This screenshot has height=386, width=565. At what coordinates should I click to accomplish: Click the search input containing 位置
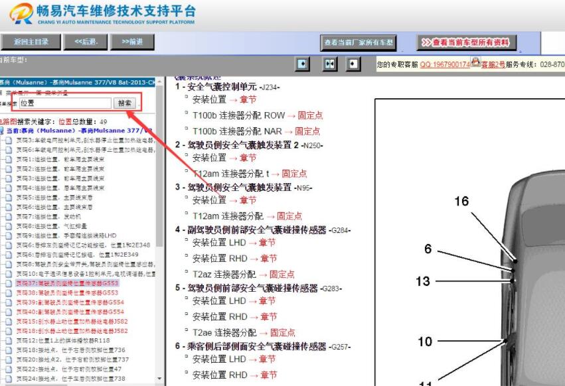(x=65, y=103)
